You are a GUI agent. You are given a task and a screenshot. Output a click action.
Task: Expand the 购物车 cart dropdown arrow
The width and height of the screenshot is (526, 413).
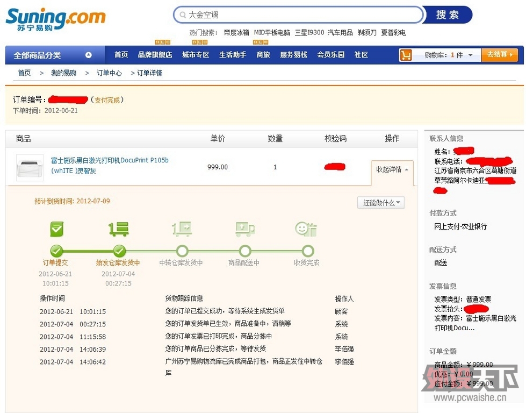[470, 55]
